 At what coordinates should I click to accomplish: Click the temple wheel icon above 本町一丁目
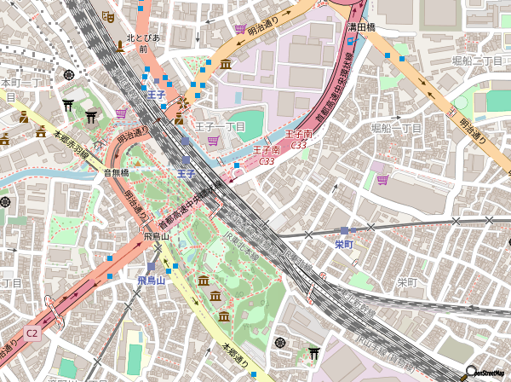[68, 73]
